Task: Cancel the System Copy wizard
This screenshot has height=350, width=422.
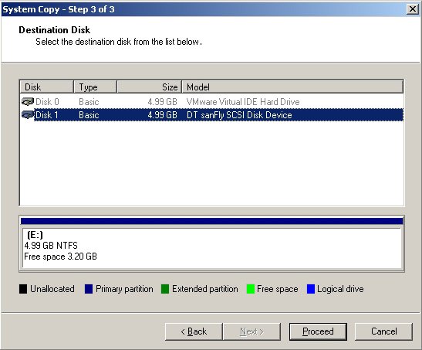Action: tap(383, 331)
